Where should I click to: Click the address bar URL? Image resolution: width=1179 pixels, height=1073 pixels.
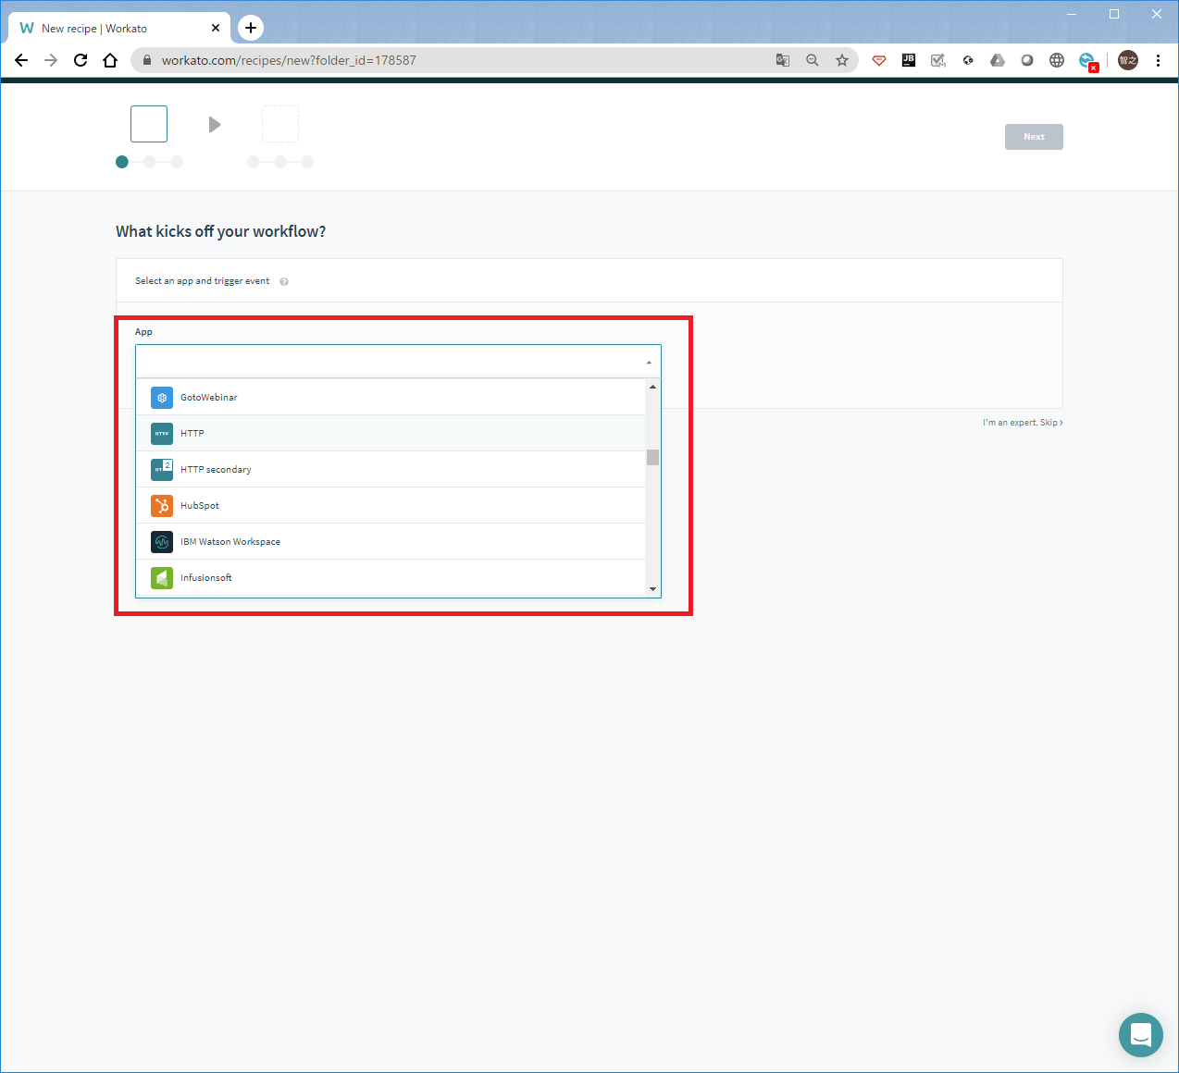(289, 60)
